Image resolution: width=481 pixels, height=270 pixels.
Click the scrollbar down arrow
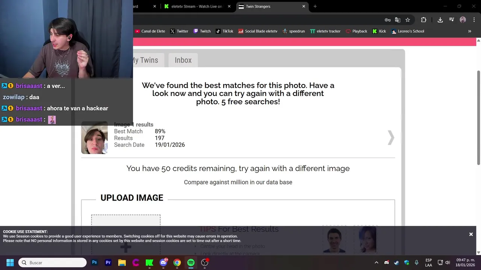point(478,252)
